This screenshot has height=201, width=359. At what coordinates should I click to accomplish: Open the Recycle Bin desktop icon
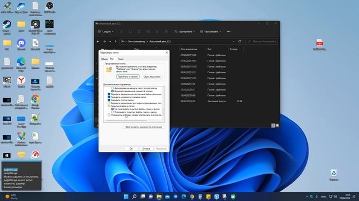tap(334, 175)
